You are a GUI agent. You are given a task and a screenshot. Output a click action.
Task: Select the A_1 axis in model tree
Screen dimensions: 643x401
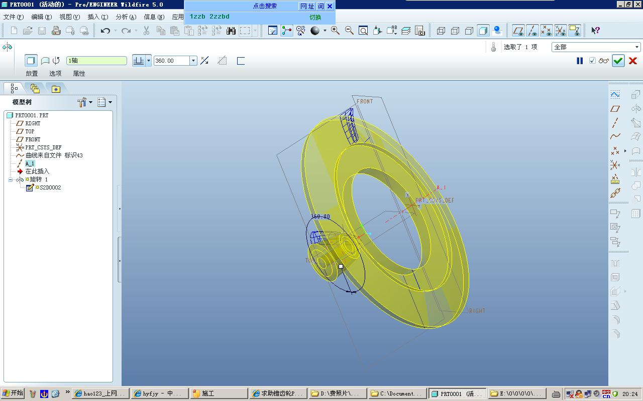pos(30,163)
